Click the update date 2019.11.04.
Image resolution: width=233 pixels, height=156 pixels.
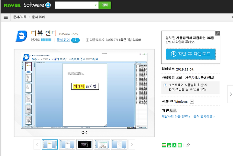185,69
